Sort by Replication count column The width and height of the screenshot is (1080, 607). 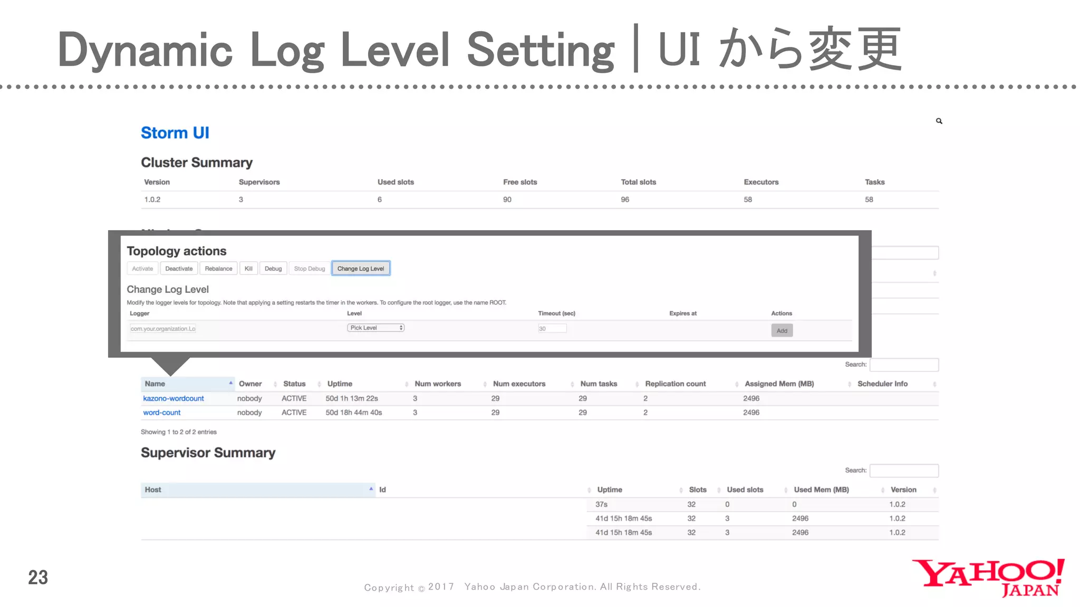[x=691, y=384]
